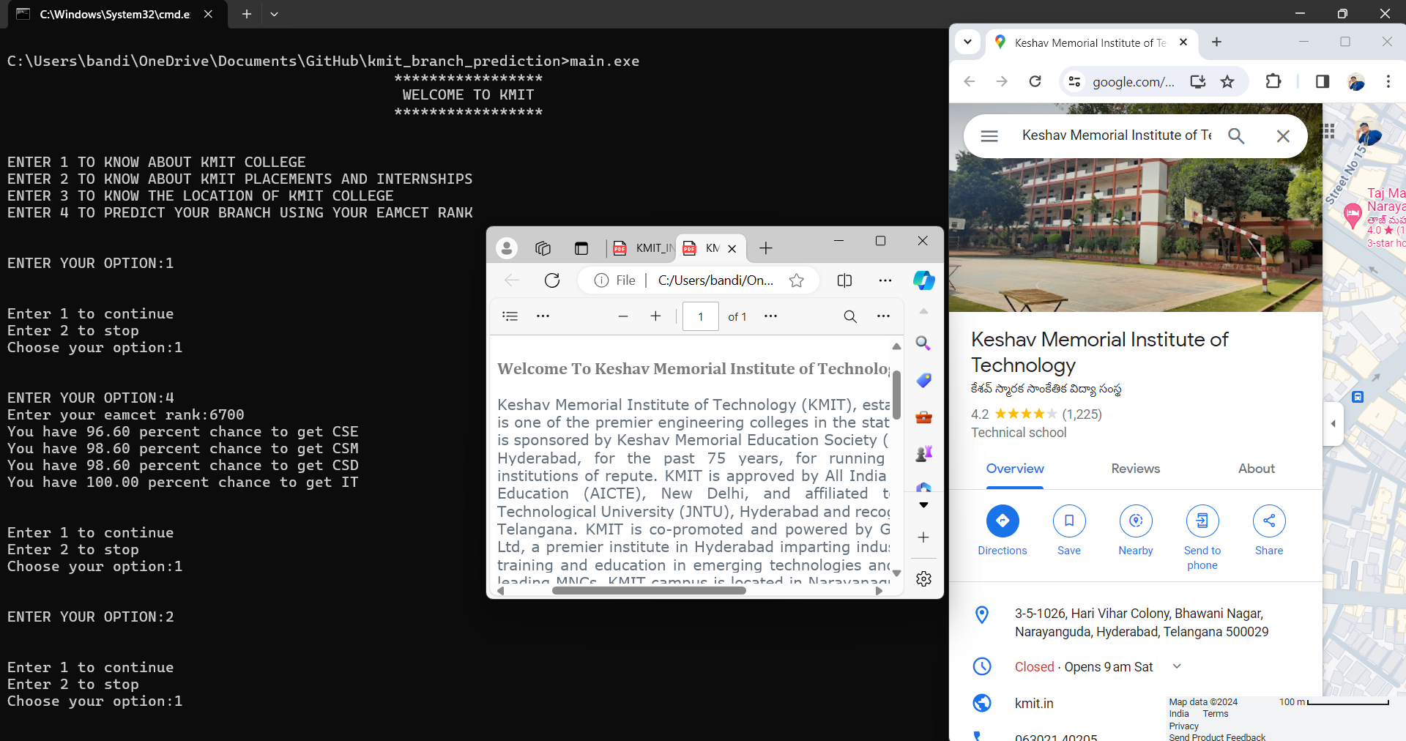
Task: Refresh the PDF page in Edge
Action: tap(552, 280)
